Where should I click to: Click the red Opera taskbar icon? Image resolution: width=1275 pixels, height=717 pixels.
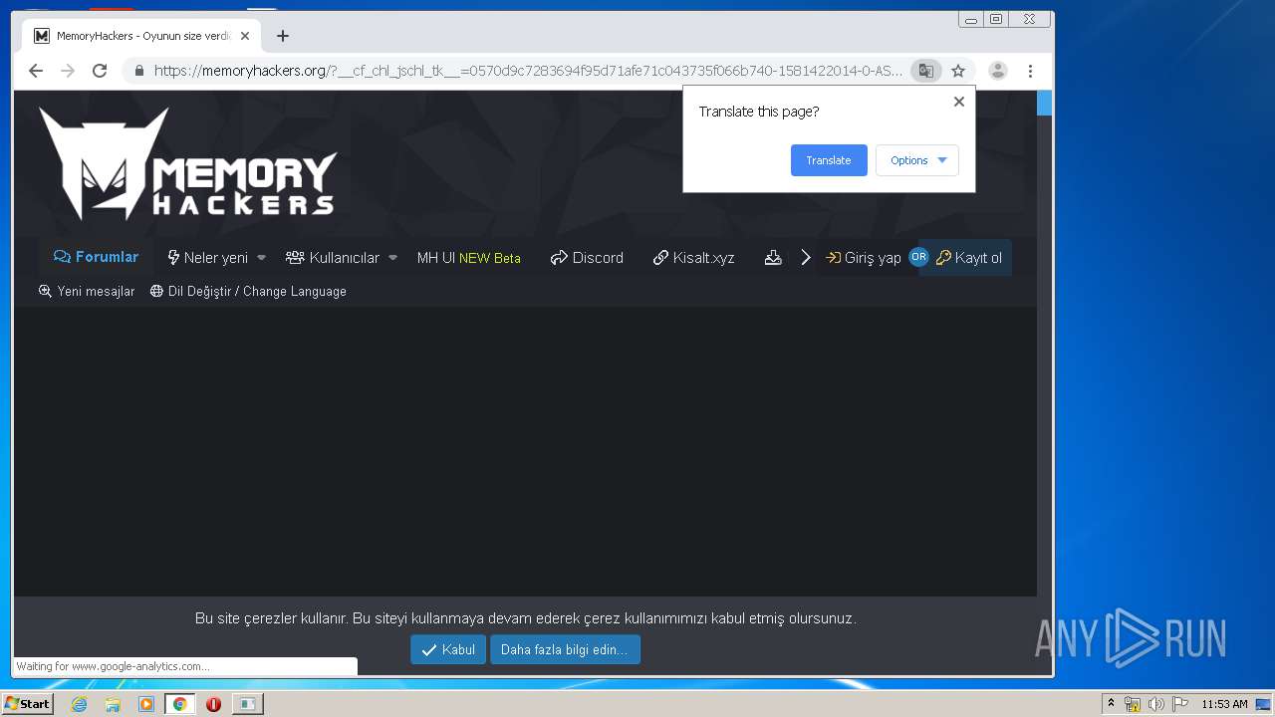[213, 704]
